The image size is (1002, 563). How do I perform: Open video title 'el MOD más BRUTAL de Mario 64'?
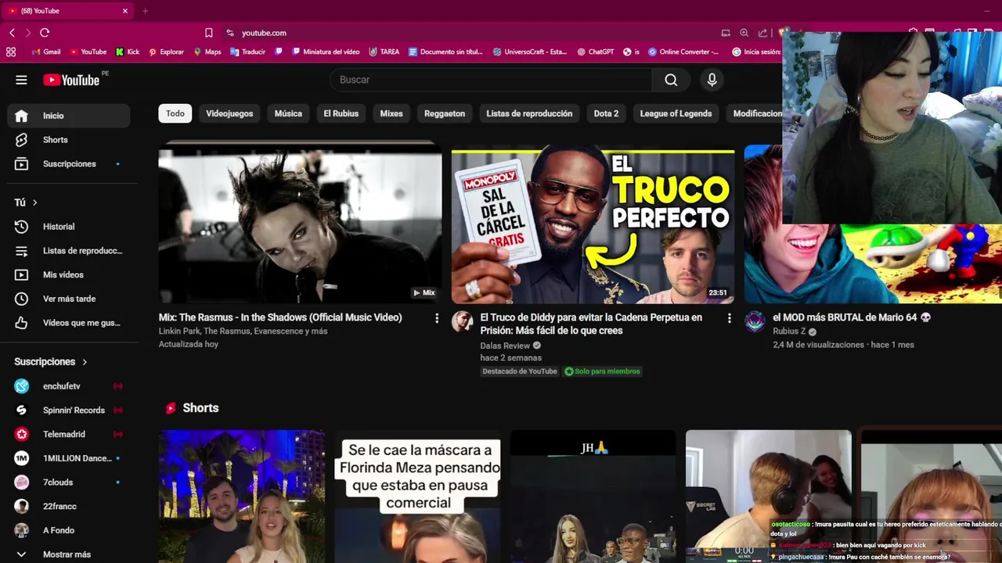click(x=852, y=317)
